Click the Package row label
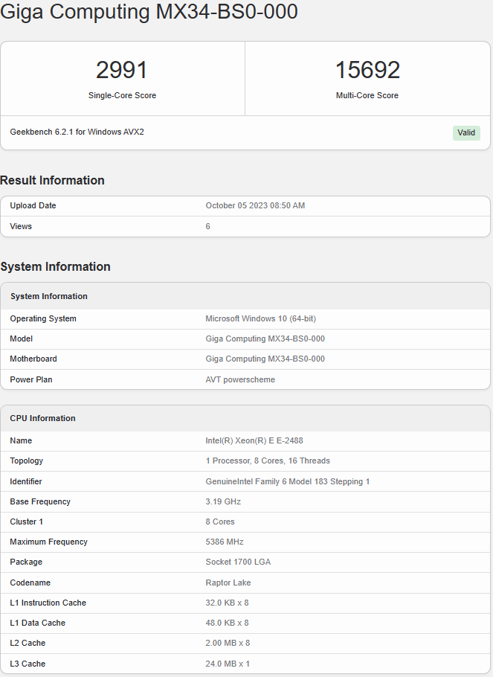The image size is (493, 677). tap(26, 562)
